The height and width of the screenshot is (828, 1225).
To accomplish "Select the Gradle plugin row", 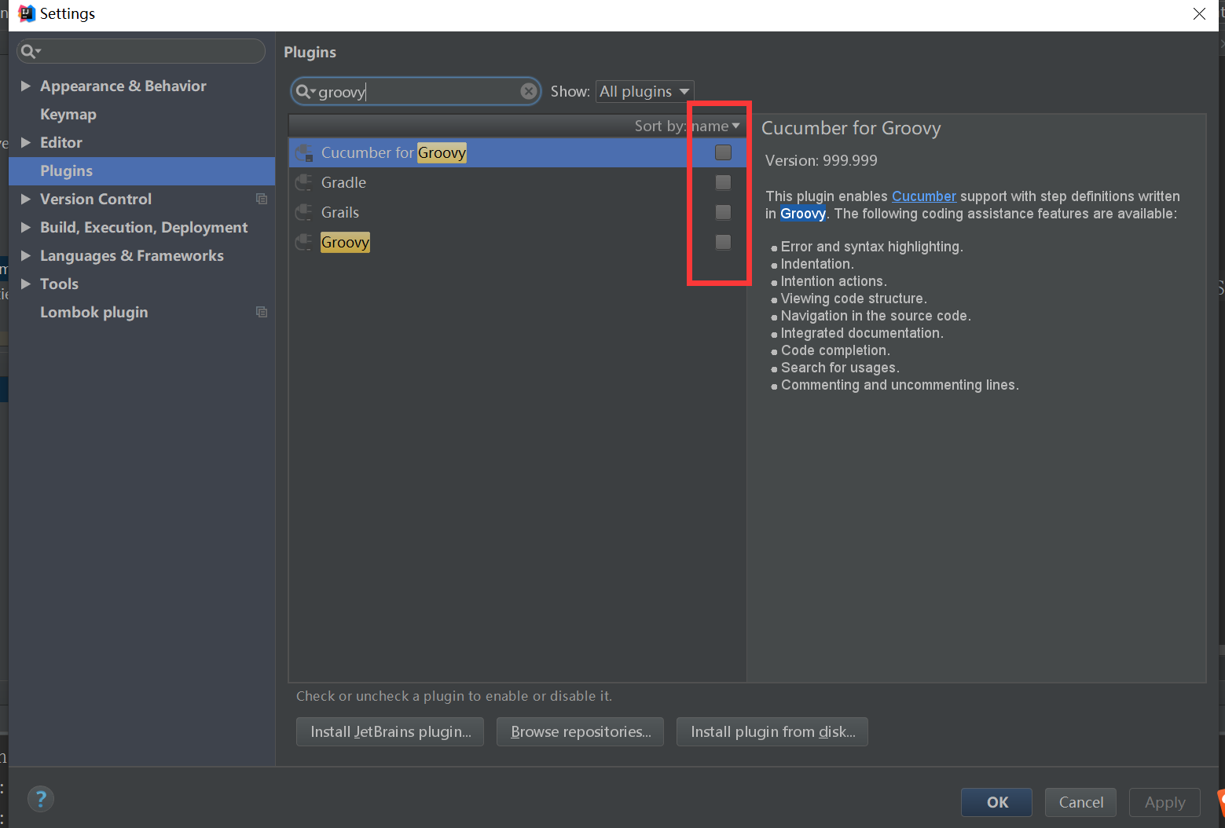I will point(517,182).
